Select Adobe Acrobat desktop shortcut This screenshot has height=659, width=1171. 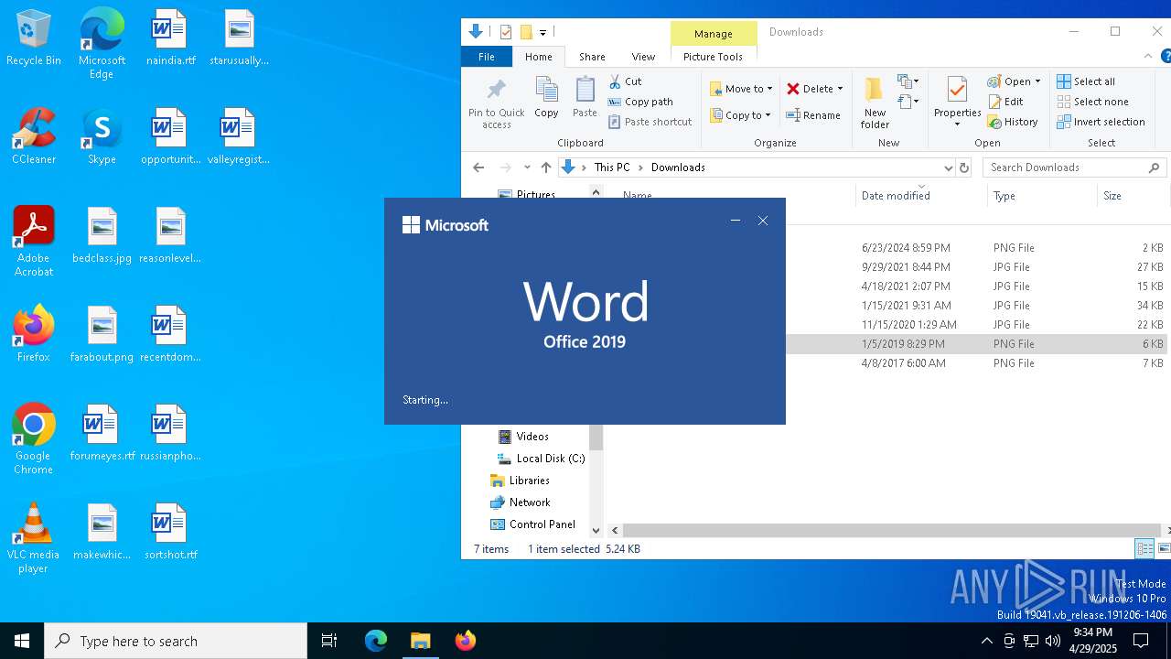34,242
